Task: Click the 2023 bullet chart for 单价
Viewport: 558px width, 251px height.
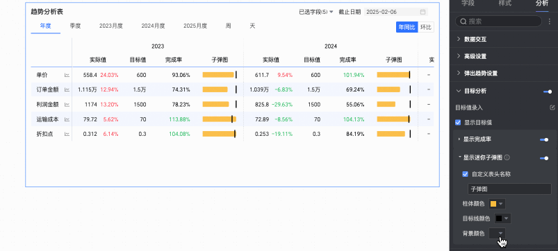Action: [220, 75]
